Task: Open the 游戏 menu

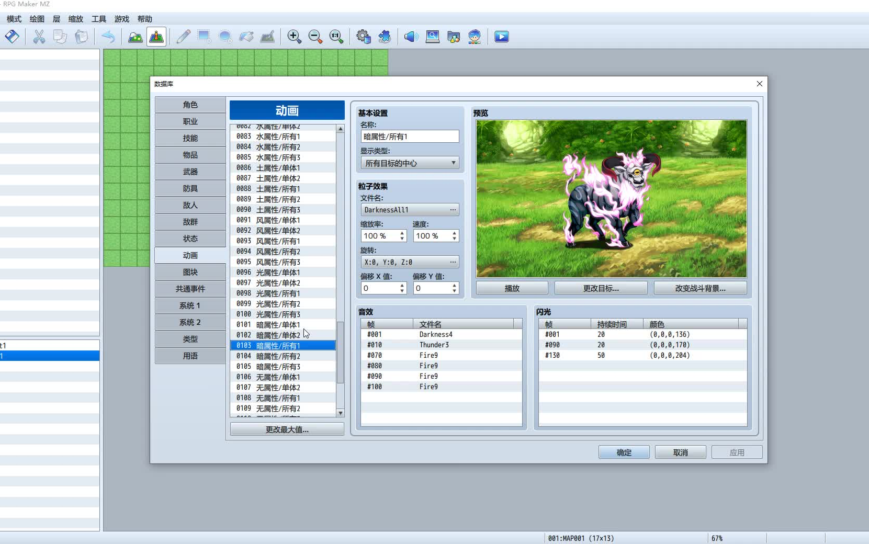Action: [x=121, y=19]
